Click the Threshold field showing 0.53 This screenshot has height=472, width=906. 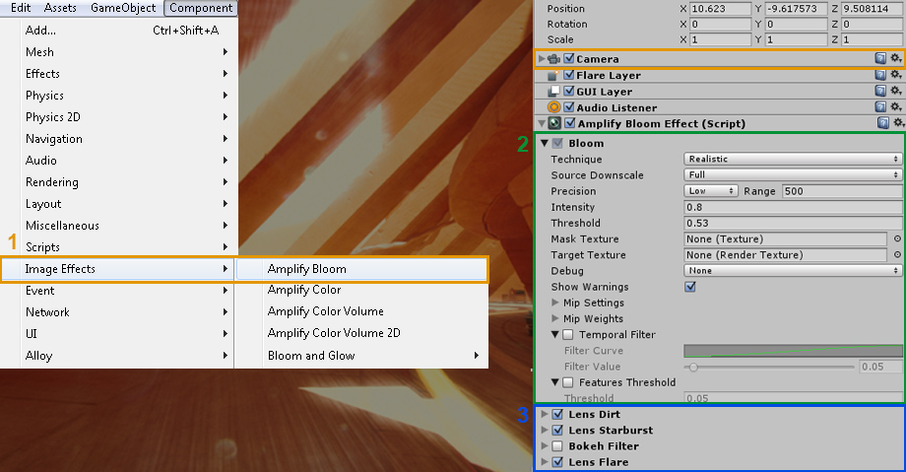(793, 223)
